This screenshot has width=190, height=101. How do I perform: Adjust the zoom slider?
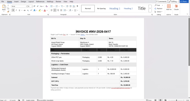click(x=177, y=100)
